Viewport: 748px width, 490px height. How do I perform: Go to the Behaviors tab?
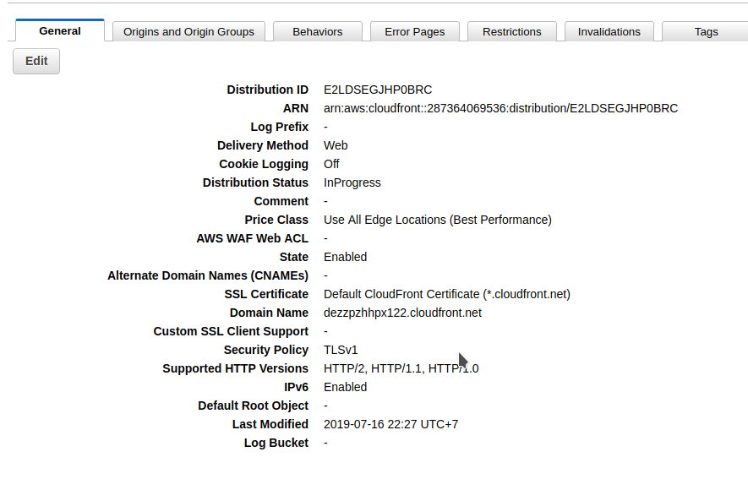click(x=318, y=32)
